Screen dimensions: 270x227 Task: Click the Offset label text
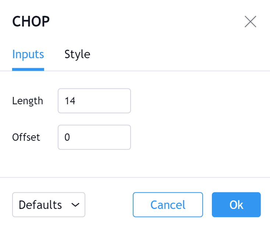26,137
